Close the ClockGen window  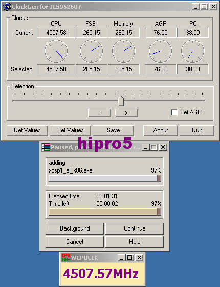[213, 7]
